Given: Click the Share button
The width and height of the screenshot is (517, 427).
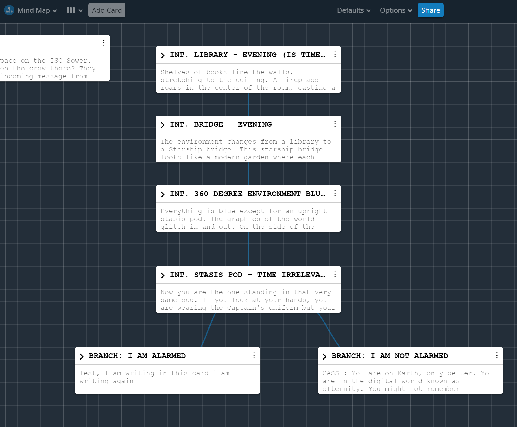Looking at the screenshot, I should [x=430, y=10].
